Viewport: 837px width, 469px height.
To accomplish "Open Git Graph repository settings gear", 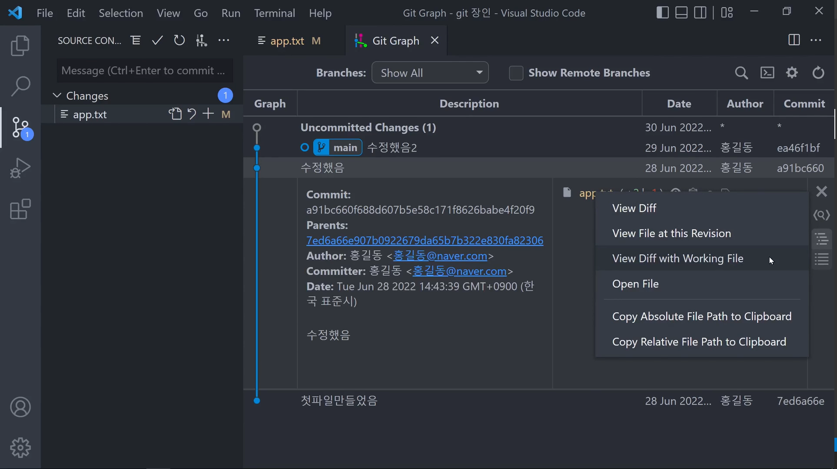I will click(792, 73).
